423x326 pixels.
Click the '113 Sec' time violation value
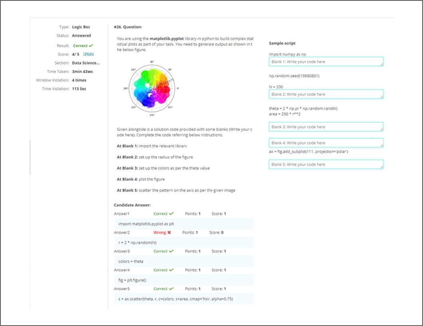point(79,89)
